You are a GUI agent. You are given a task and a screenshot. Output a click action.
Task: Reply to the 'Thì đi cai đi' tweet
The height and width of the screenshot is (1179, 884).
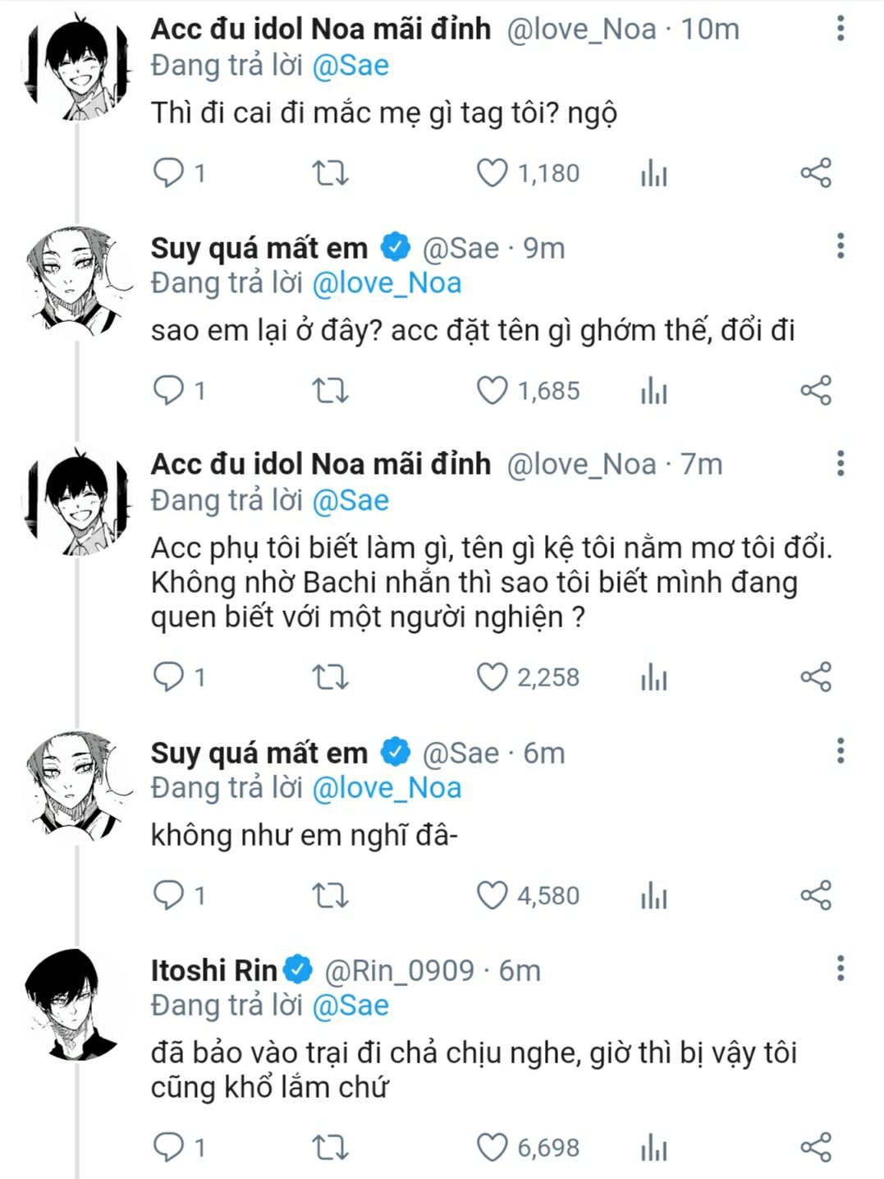point(169,173)
